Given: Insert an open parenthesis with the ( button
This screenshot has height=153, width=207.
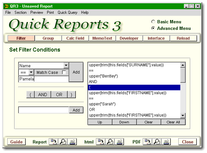Looking at the screenshot, I should point(30,95).
